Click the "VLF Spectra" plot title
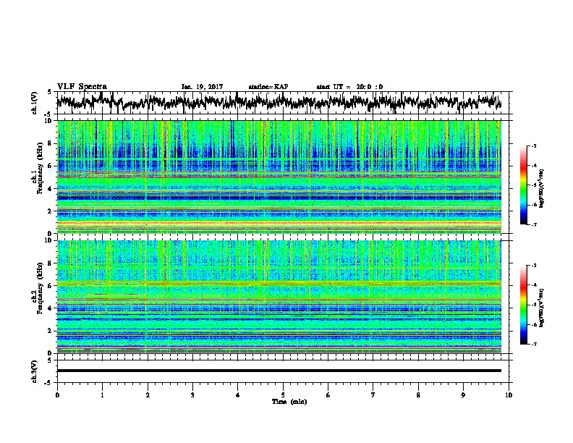 pyautogui.click(x=82, y=87)
